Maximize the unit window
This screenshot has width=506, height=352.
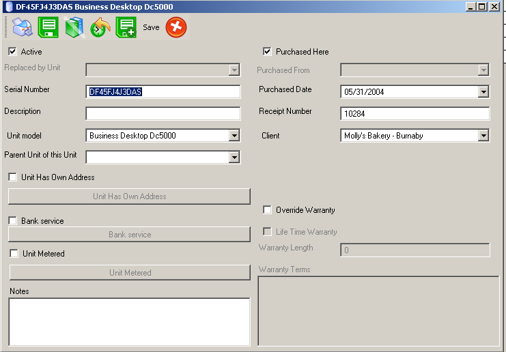tap(482, 7)
